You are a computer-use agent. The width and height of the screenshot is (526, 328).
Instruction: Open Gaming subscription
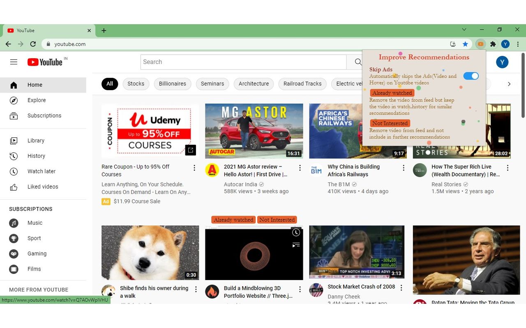coord(43,254)
